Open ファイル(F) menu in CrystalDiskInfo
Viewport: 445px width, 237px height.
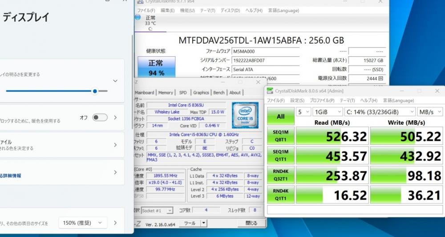tap(146, 11)
